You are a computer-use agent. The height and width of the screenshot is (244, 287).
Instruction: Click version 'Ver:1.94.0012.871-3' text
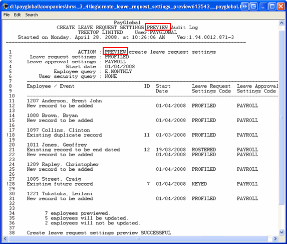coord(205,37)
